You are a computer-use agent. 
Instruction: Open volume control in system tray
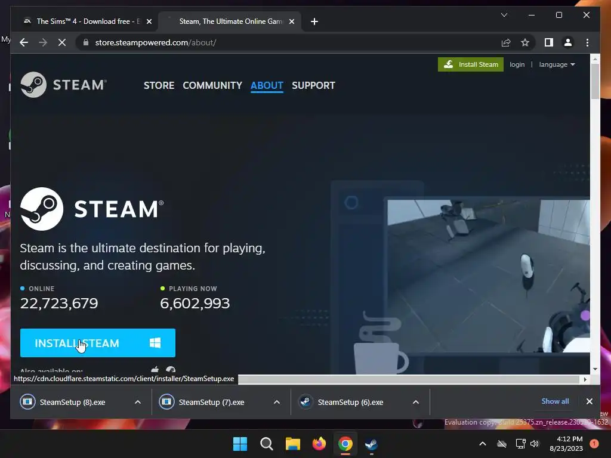(535, 444)
